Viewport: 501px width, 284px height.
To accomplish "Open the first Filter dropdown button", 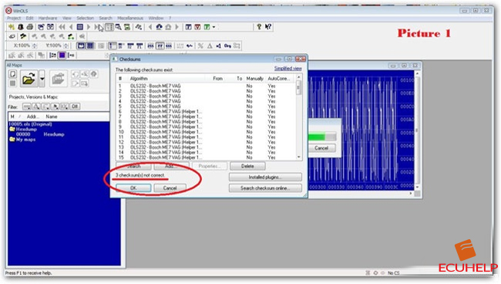I will [x=27, y=106].
